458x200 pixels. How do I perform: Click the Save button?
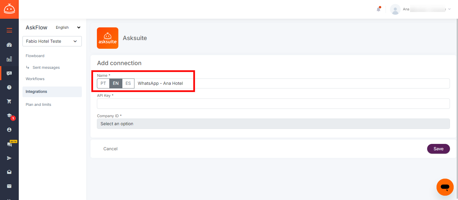(438, 149)
